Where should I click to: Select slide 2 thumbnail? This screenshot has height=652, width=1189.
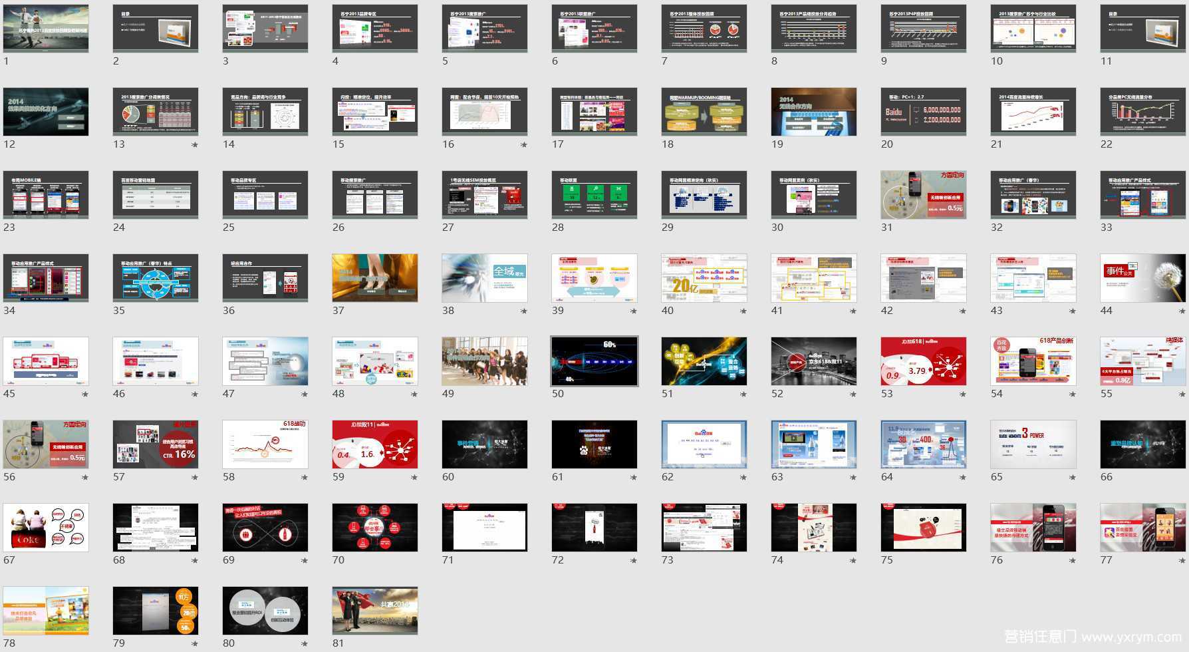[156, 29]
